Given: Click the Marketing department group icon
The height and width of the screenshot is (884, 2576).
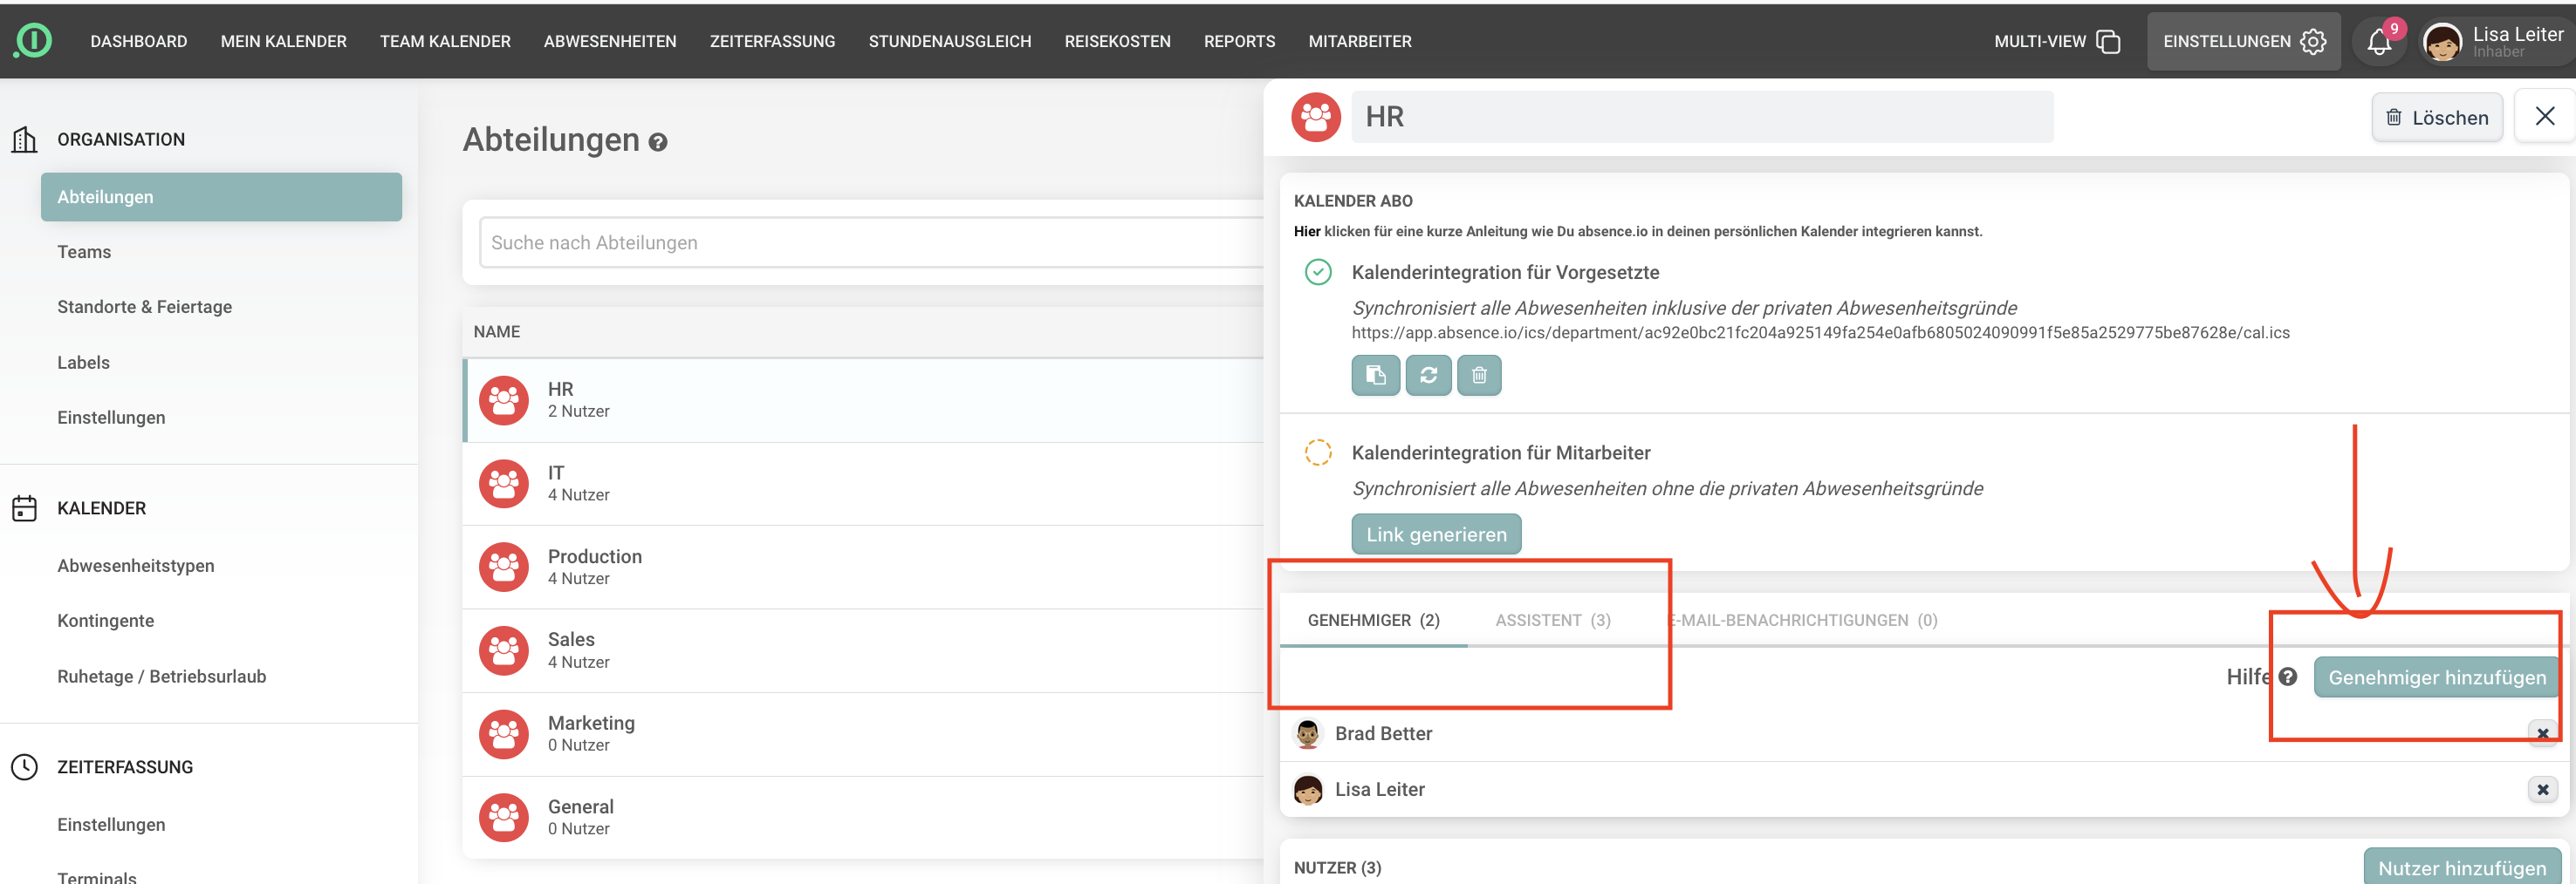Looking at the screenshot, I should coord(504,733).
